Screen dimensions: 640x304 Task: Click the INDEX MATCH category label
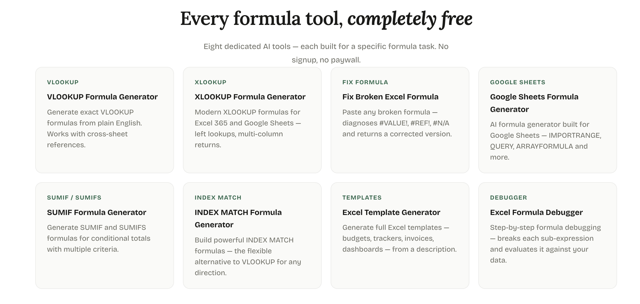(x=218, y=197)
